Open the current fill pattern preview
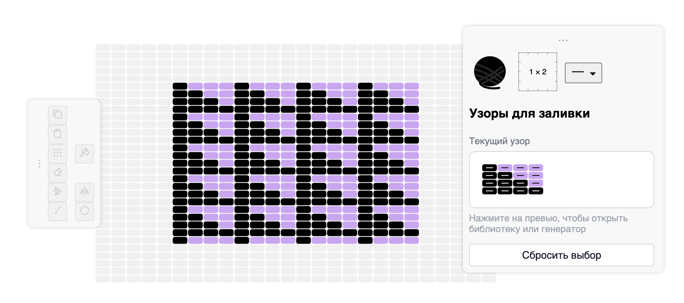 [561, 180]
